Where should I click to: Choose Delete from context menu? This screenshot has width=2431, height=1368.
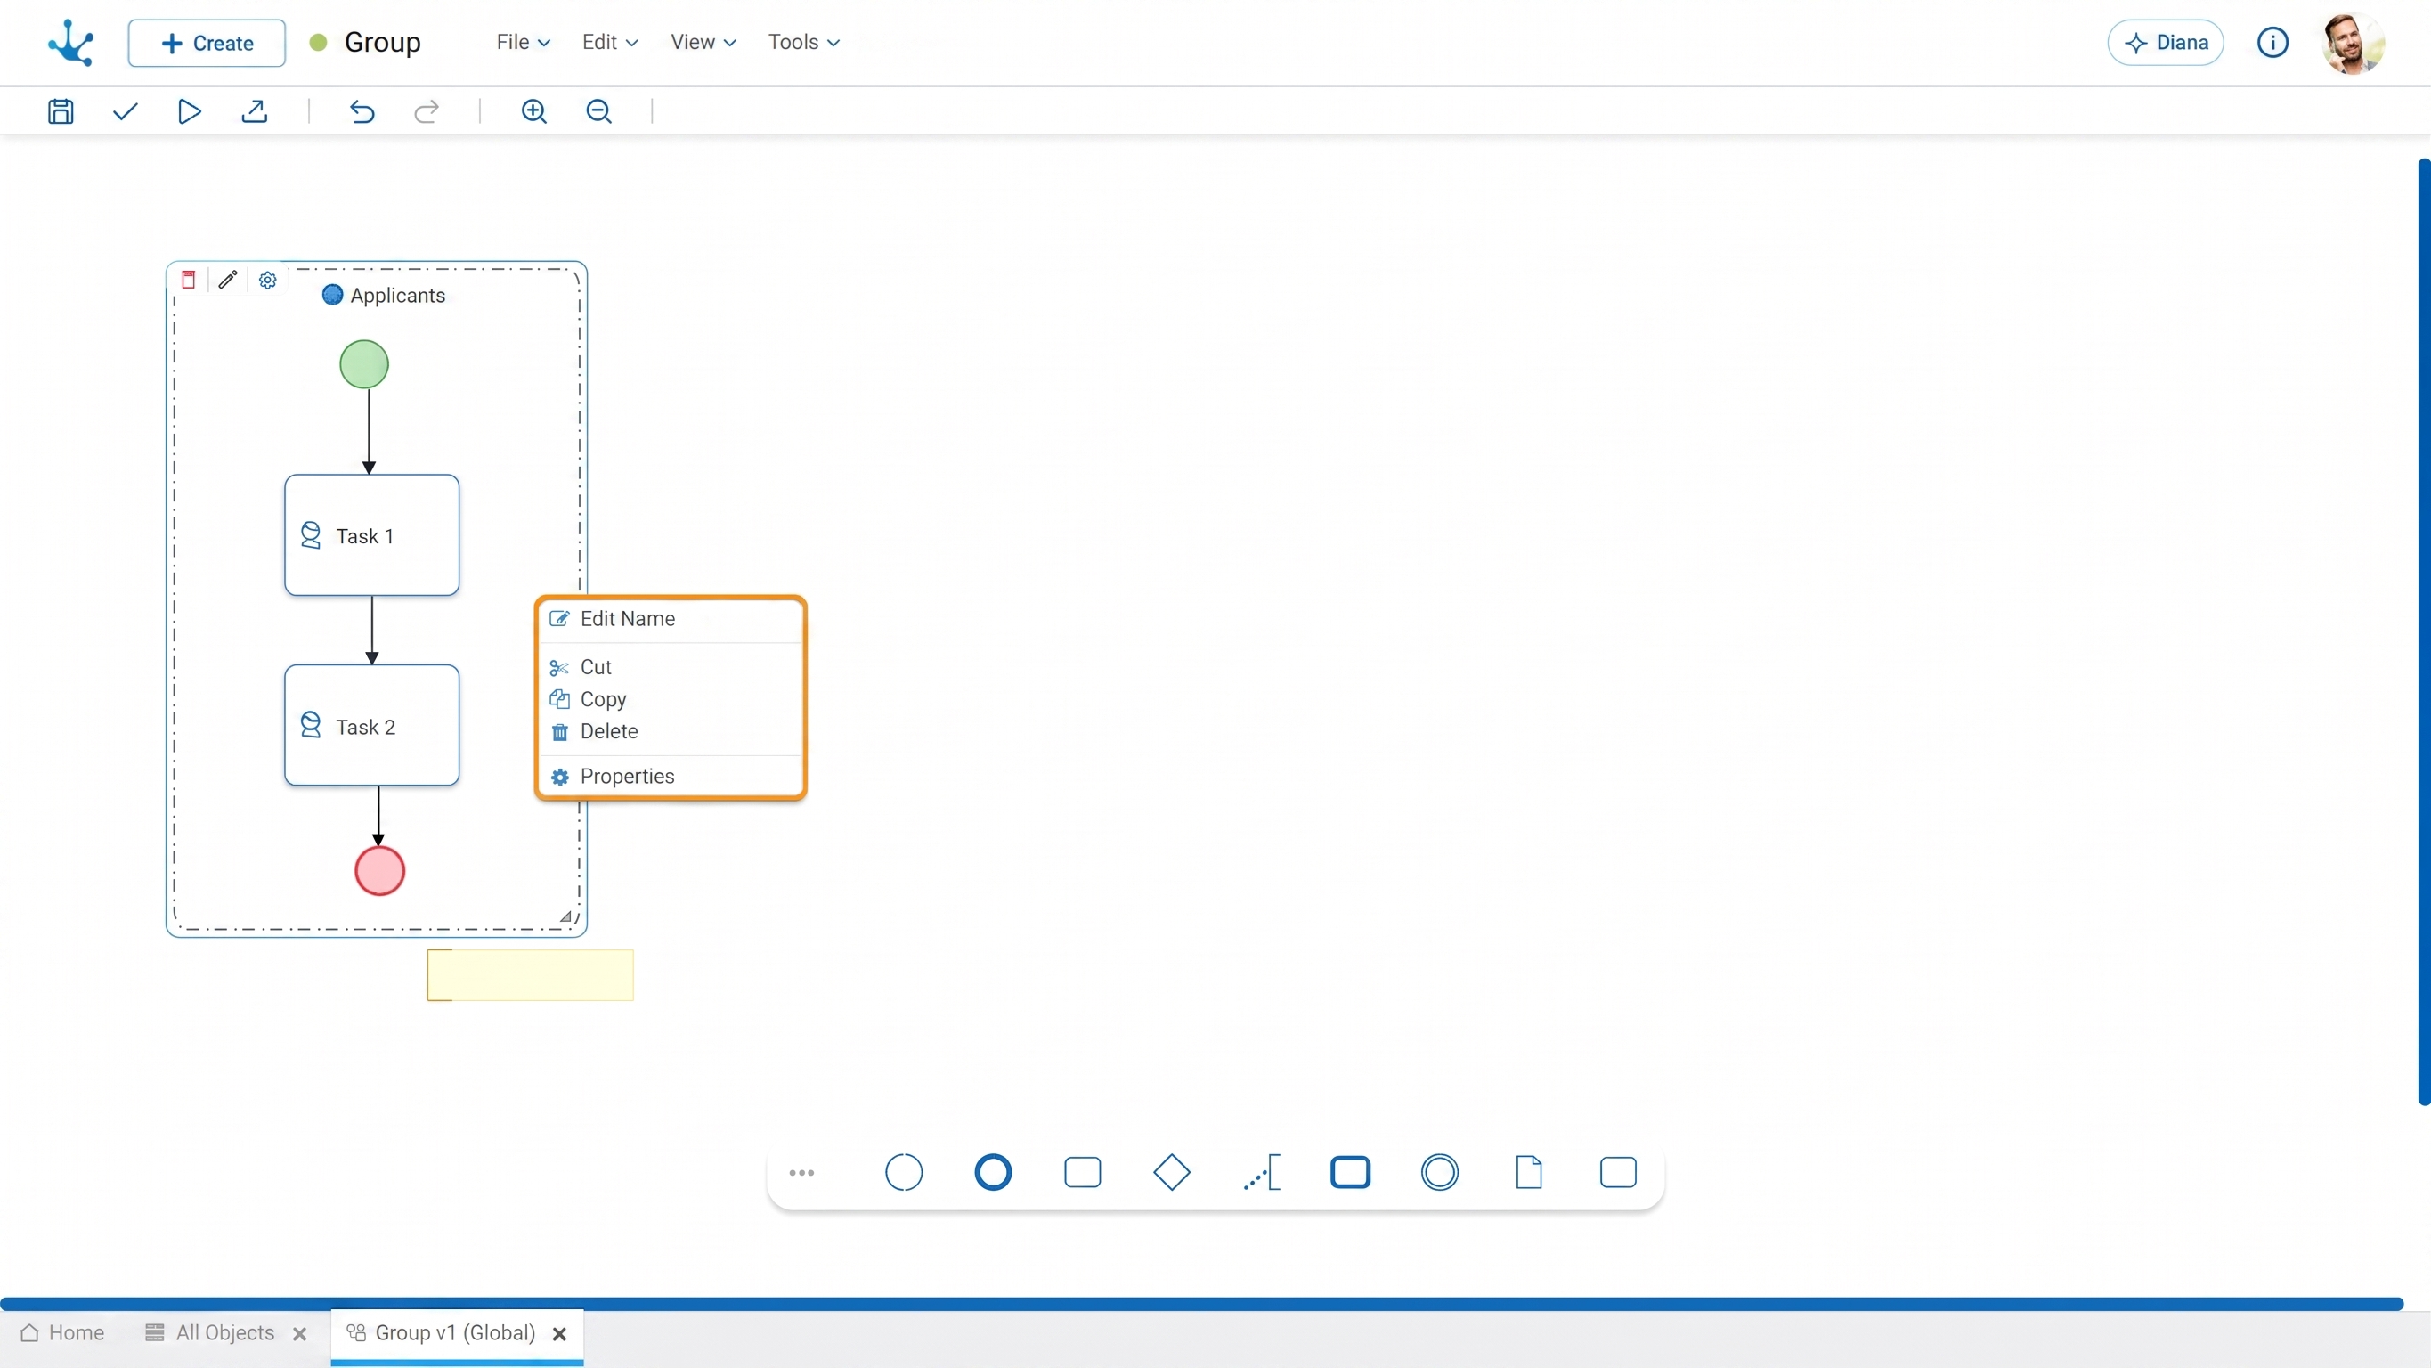point(671,732)
